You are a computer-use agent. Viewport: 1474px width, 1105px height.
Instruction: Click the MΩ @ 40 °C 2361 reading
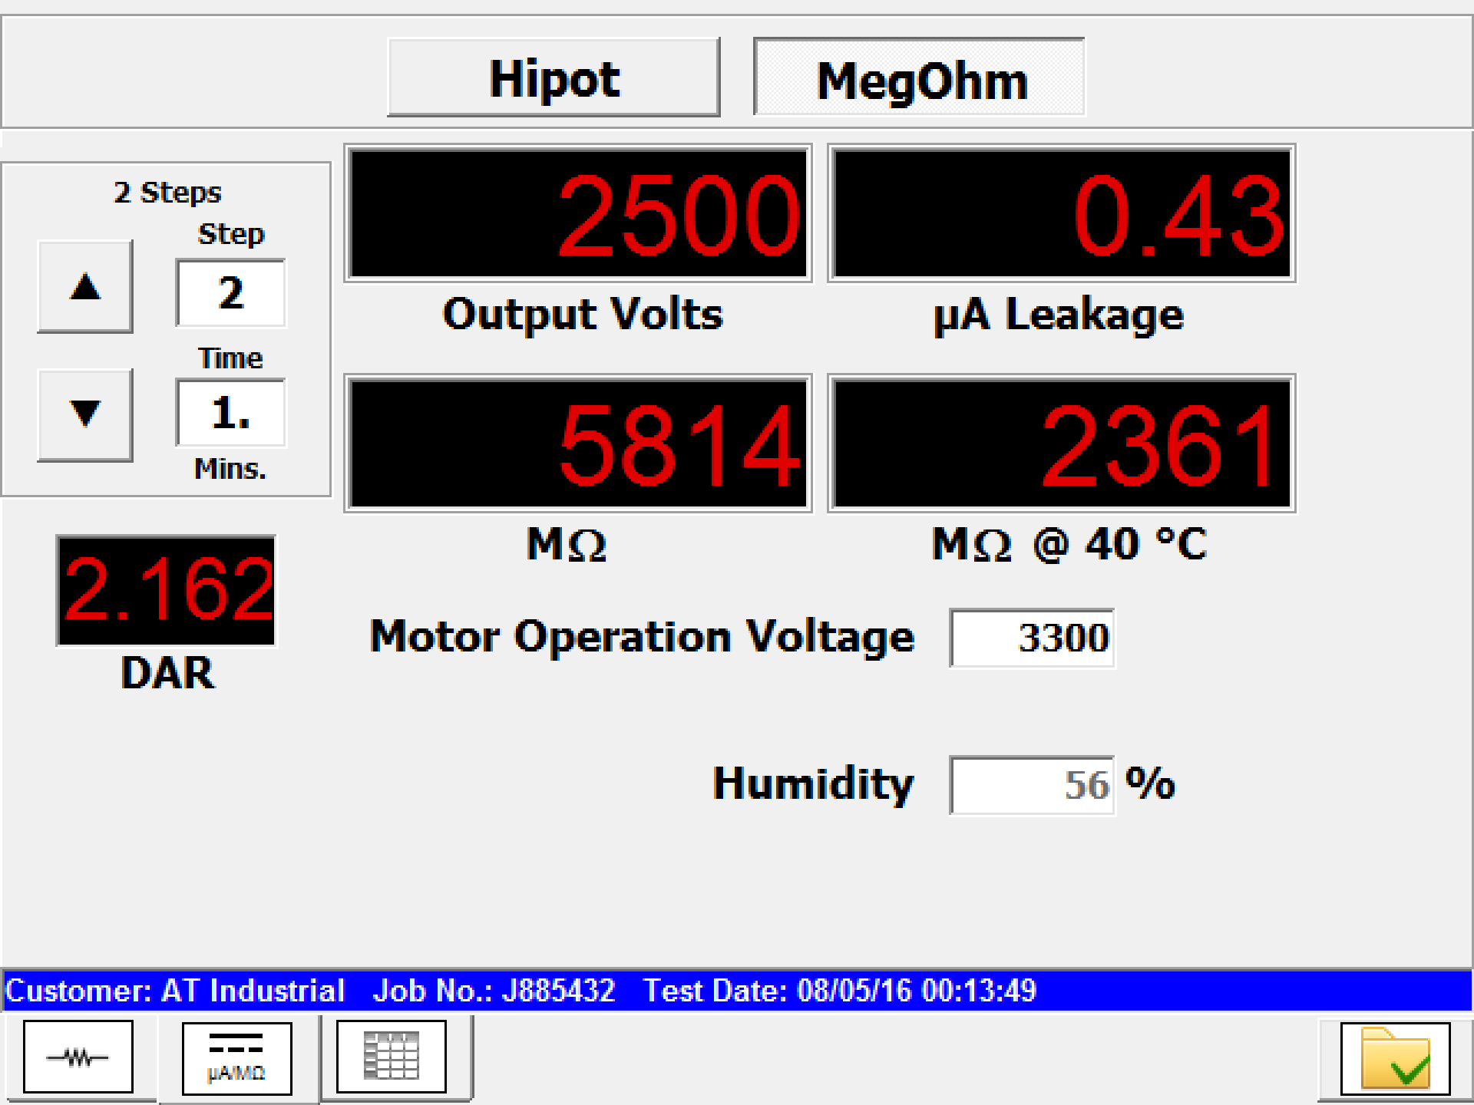(1062, 444)
